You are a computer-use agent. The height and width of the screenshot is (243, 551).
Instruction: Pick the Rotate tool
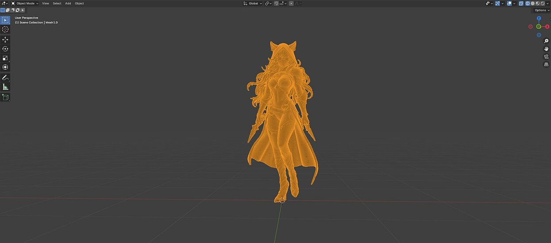pos(5,49)
